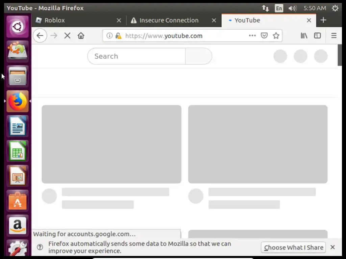Toggle the sidebar view
This screenshot has width=346, height=259.
[317, 35]
